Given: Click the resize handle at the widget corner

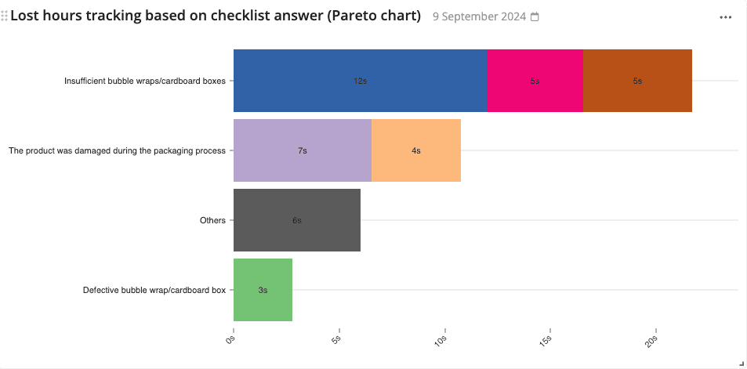Looking at the screenshot, I should [741, 363].
